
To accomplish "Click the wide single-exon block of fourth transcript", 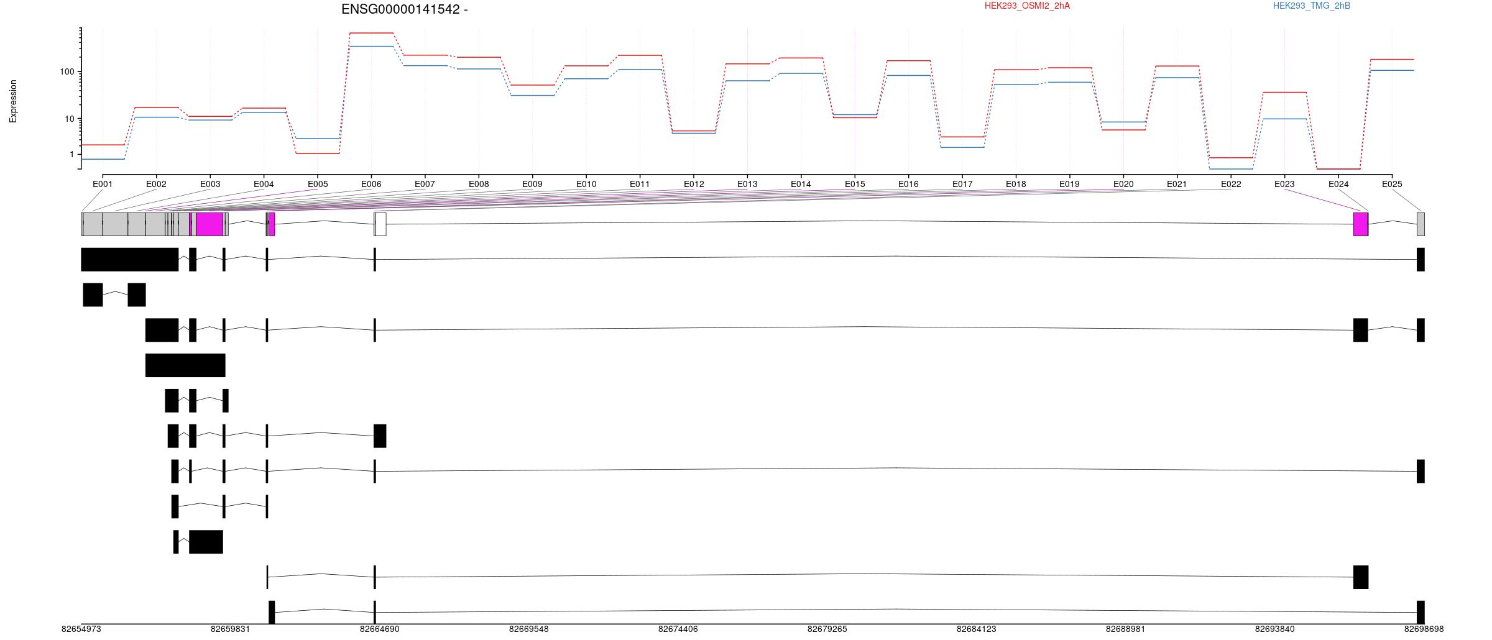I will click(185, 366).
